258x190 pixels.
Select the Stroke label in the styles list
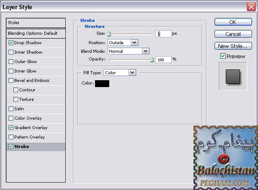click(x=21, y=147)
